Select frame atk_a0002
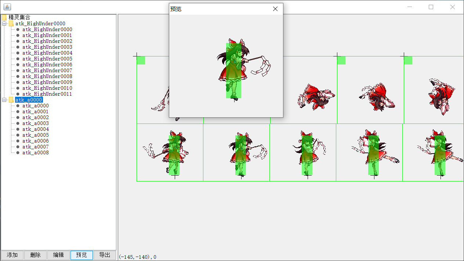The image size is (464, 261). [35, 117]
